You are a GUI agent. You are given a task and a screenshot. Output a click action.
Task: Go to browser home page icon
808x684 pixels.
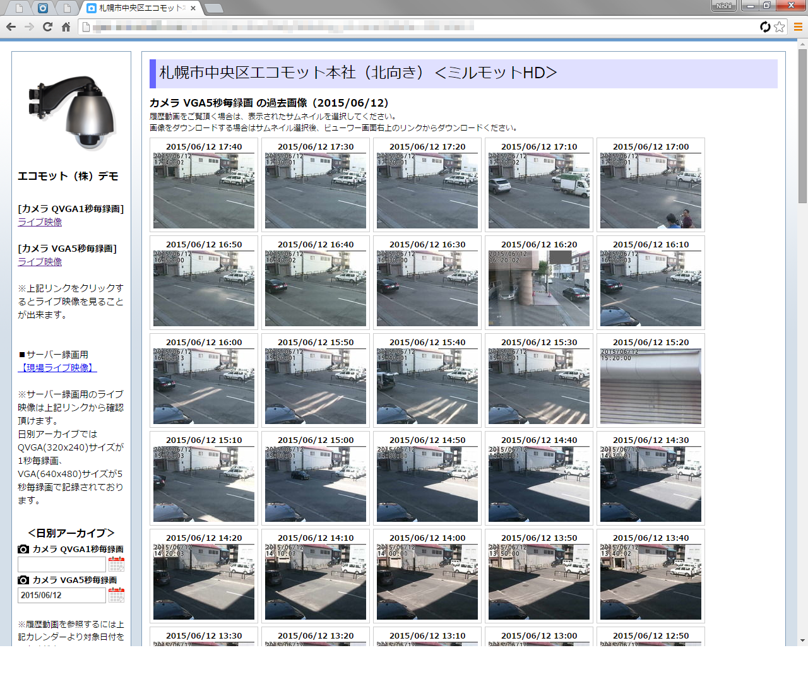point(66,27)
